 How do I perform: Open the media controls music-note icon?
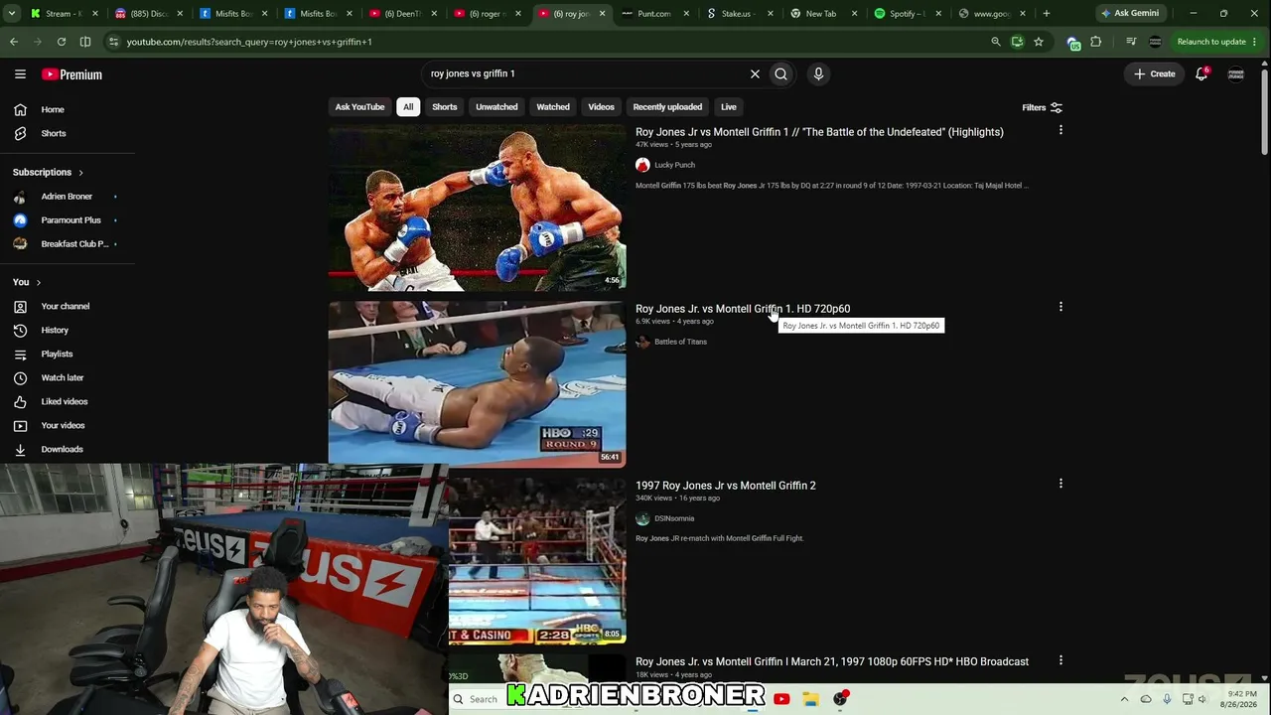tap(1131, 42)
